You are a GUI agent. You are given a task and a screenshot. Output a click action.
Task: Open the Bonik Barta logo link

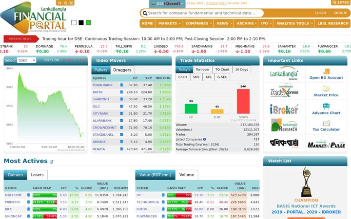point(284,143)
